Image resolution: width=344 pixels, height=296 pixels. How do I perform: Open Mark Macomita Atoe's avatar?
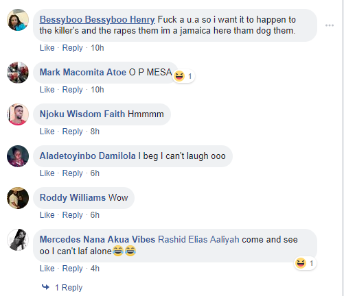(18, 73)
